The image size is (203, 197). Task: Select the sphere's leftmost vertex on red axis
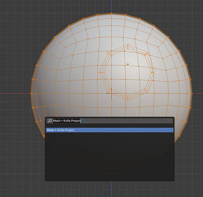click(31, 93)
